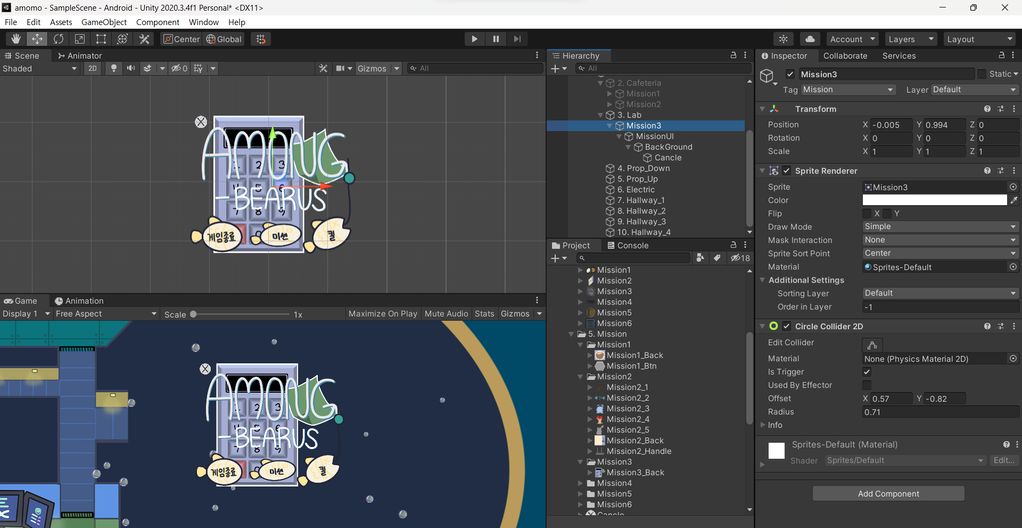This screenshot has height=528, width=1022.
Task: Open Sprite Sort Point dropdown
Action: click(x=941, y=253)
